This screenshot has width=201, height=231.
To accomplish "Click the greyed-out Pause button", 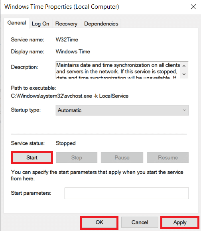I will pos(122,157).
